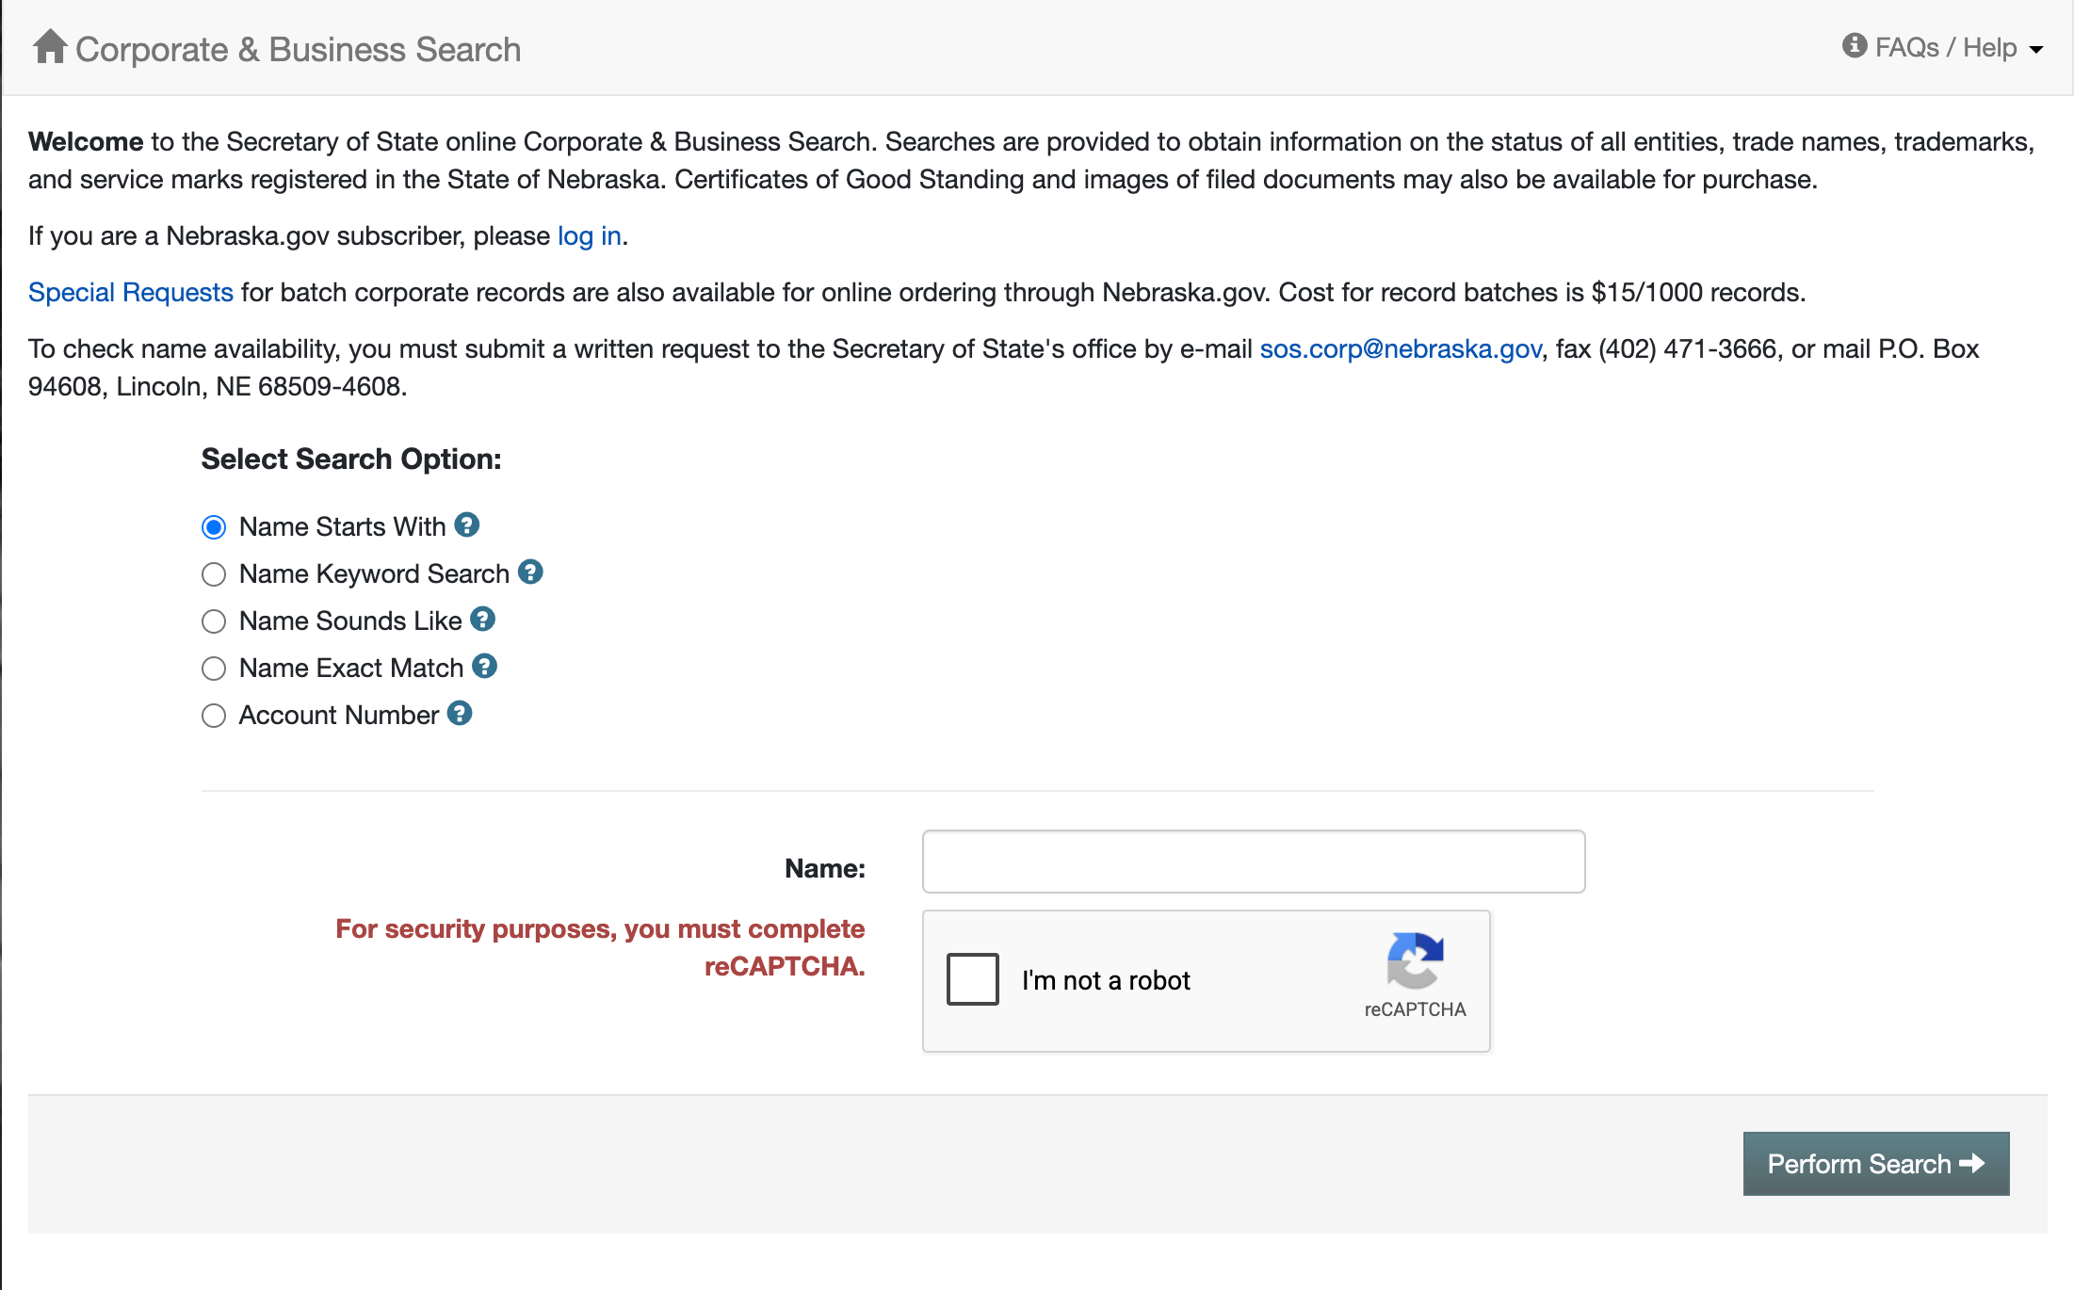Open help icon next to Name Sounds Like

(x=483, y=619)
